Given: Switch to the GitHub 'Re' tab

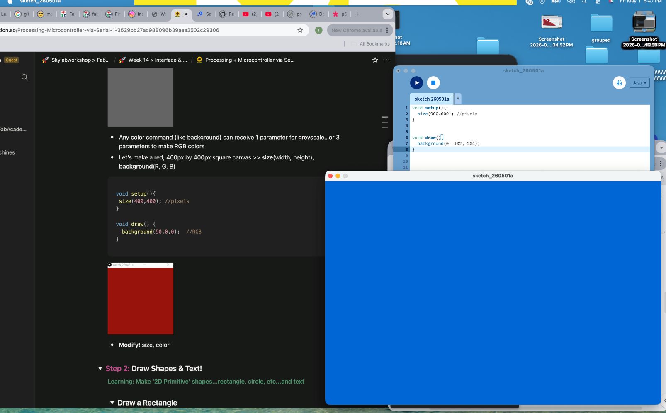Looking at the screenshot, I should (227, 14).
